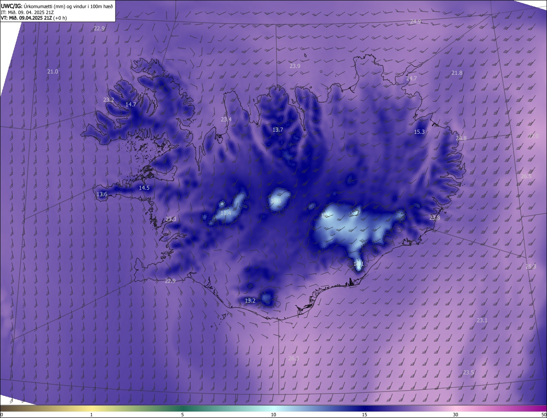Click the 13.7 map value
The height and width of the screenshot is (418, 547).
coord(278,130)
